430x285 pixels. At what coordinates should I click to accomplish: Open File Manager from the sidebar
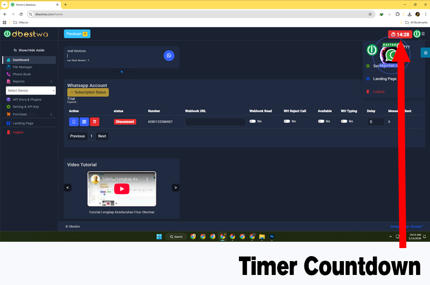coord(22,67)
